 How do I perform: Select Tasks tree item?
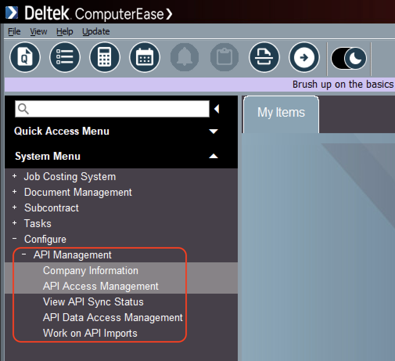click(38, 224)
